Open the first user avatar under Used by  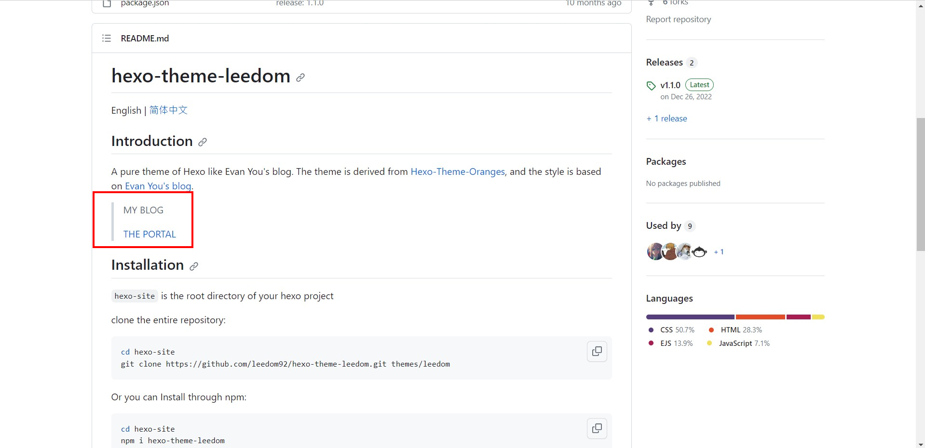[654, 251]
